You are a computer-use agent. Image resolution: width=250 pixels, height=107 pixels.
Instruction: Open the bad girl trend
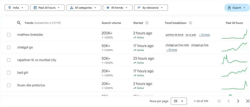[23, 73]
